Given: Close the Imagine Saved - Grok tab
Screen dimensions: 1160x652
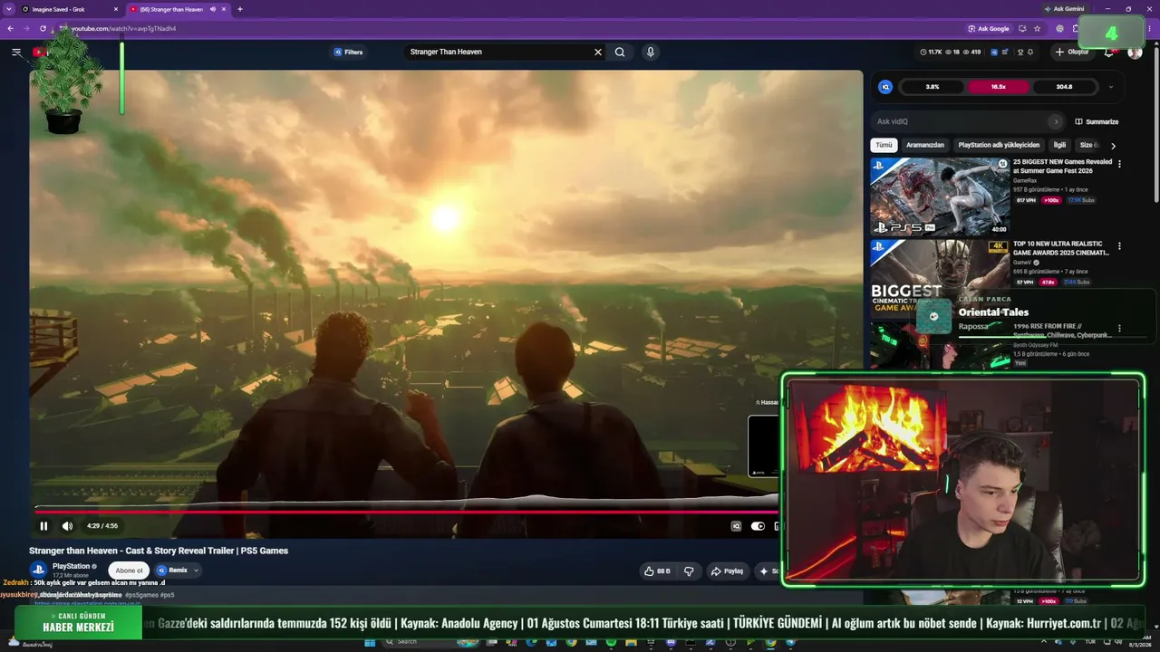Looking at the screenshot, I should [x=116, y=9].
